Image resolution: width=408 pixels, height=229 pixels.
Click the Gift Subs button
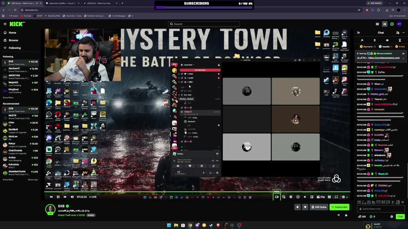pyautogui.click(x=319, y=207)
